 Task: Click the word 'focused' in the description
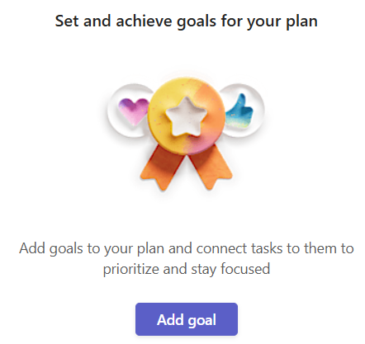(x=245, y=268)
